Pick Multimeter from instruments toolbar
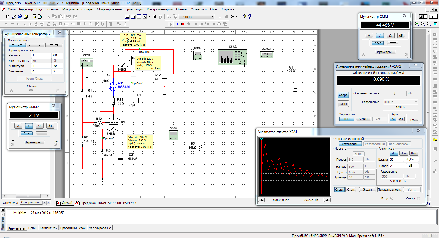This screenshot has width=439, height=238. [435, 34]
